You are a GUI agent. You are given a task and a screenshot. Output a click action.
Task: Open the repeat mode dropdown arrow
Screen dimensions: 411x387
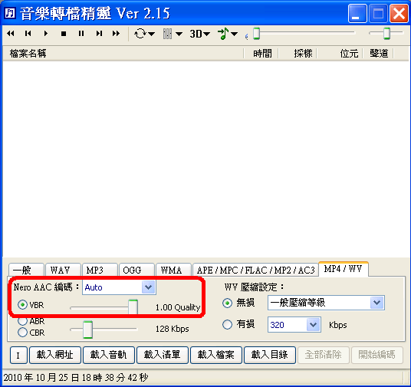(152, 34)
